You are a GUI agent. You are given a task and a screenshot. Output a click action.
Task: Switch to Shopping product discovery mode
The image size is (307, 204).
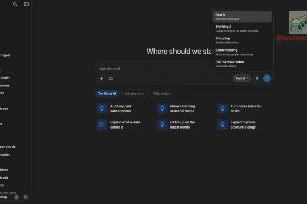(242, 40)
